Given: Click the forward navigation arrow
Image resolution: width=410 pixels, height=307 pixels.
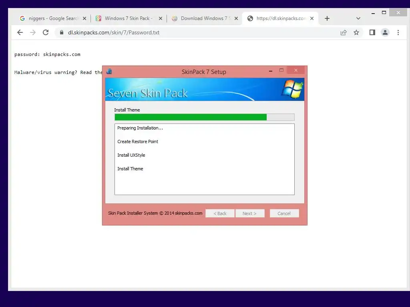Looking at the screenshot, I should click(33, 32).
